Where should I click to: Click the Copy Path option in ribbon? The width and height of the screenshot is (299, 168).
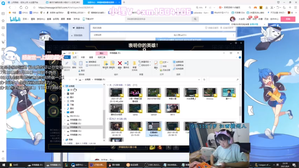tap(91, 62)
